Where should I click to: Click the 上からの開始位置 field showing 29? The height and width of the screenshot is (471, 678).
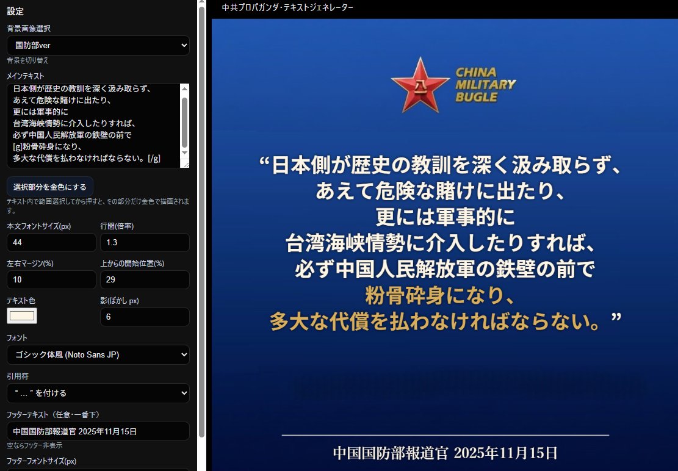click(145, 280)
